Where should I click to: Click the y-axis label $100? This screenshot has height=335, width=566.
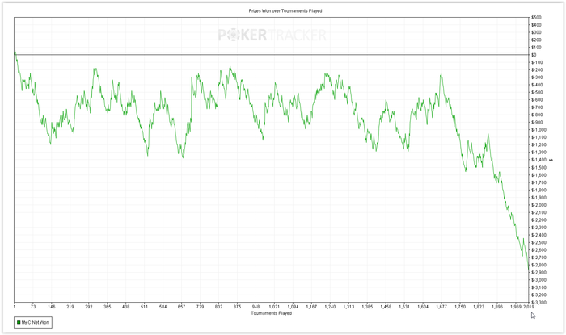click(x=536, y=47)
